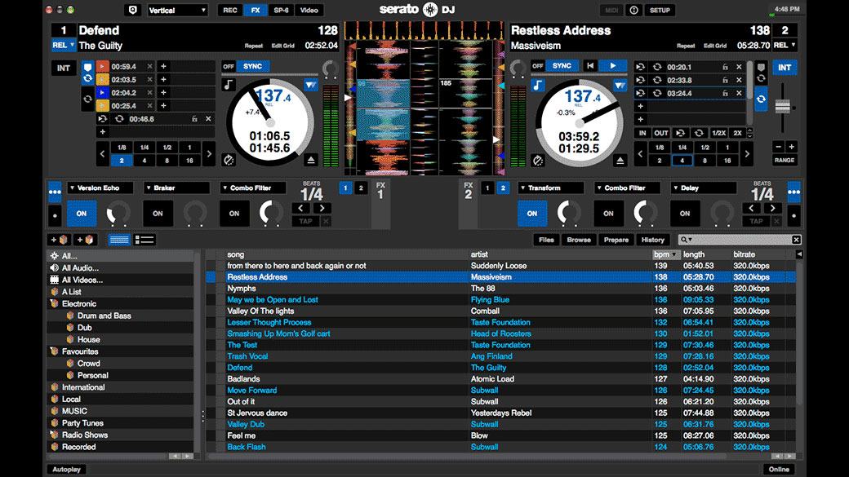Open the Delay effect dropdown
This screenshot has width=849, height=477.
click(x=704, y=188)
